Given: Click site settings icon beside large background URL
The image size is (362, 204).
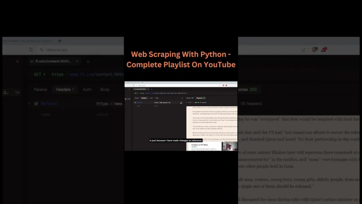Looking at the screenshot, I should (x=41, y=50).
